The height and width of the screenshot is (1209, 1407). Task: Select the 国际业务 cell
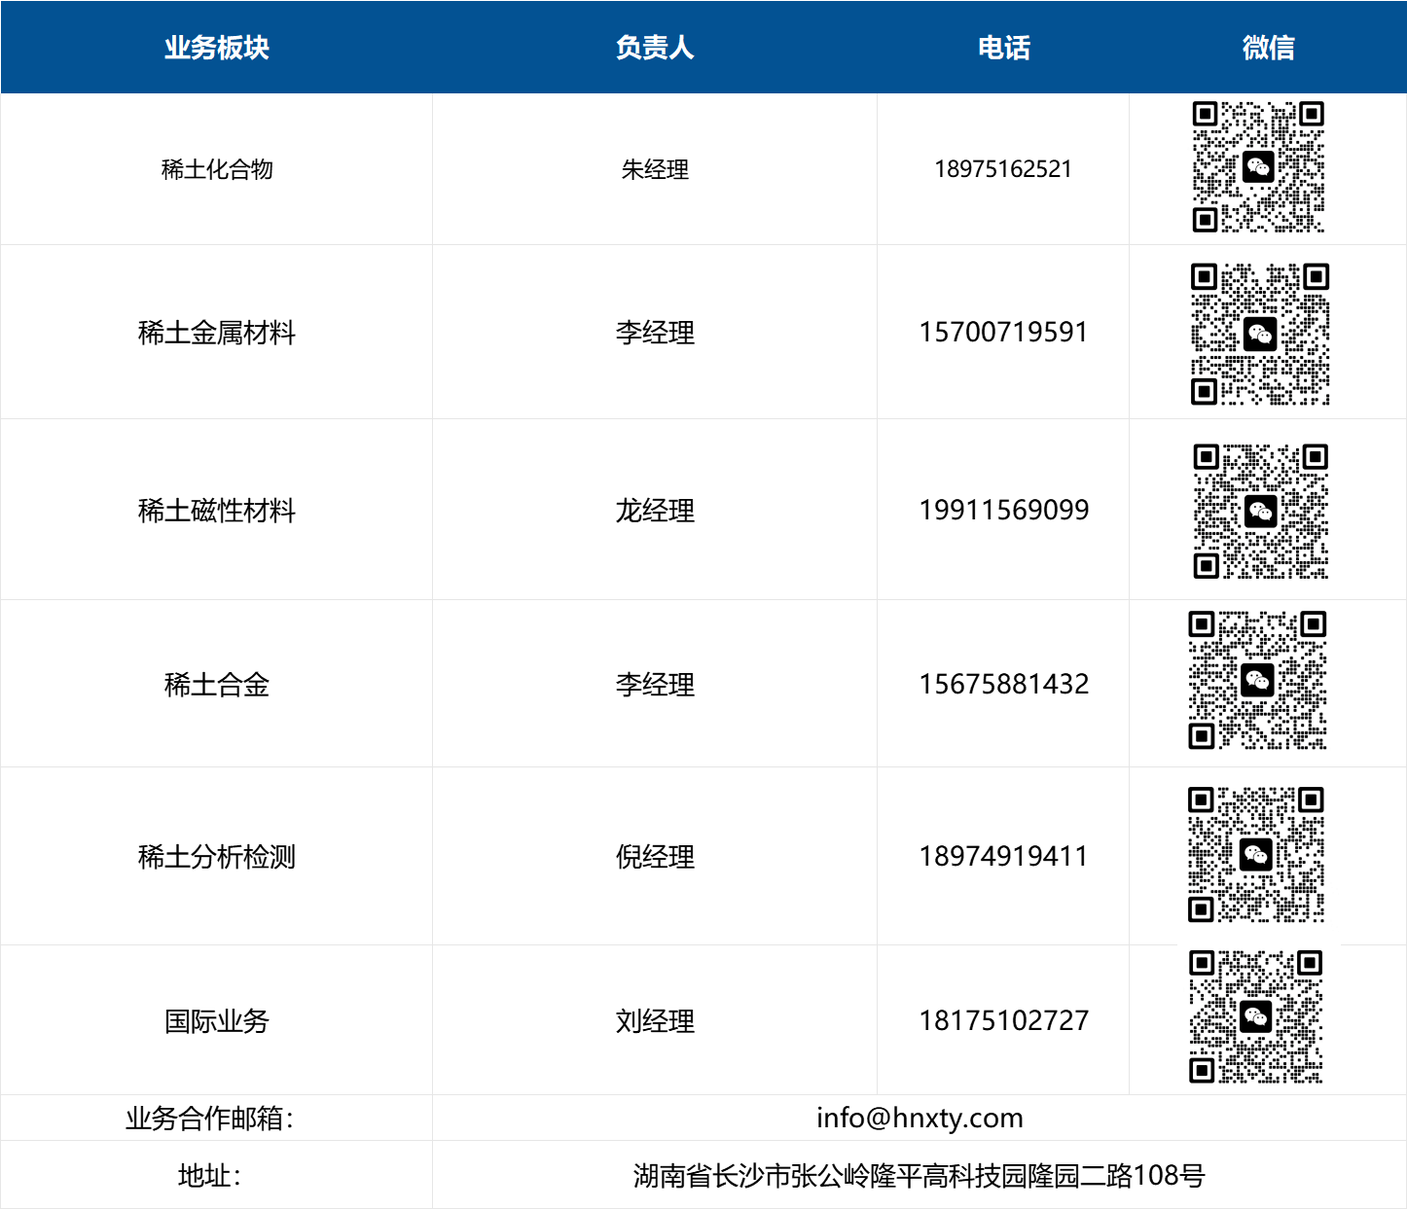point(216,1021)
